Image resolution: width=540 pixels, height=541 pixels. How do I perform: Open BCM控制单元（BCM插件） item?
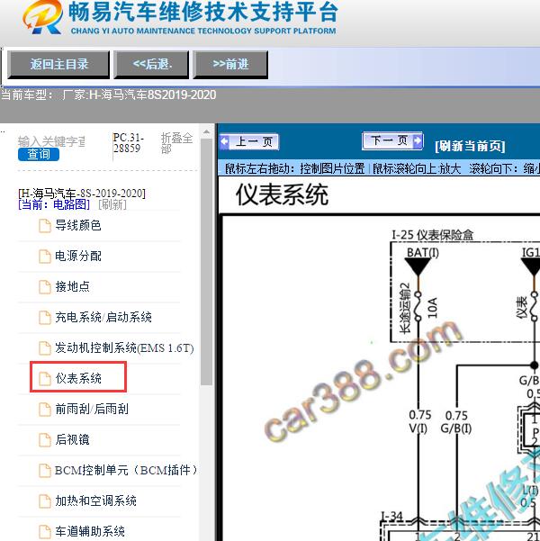pos(126,470)
